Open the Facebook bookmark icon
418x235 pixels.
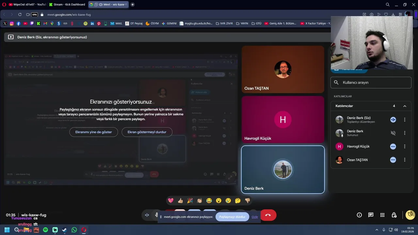pos(18,23)
